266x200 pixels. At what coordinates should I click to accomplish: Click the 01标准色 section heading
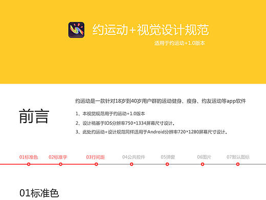pyautogui.click(x=39, y=193)
